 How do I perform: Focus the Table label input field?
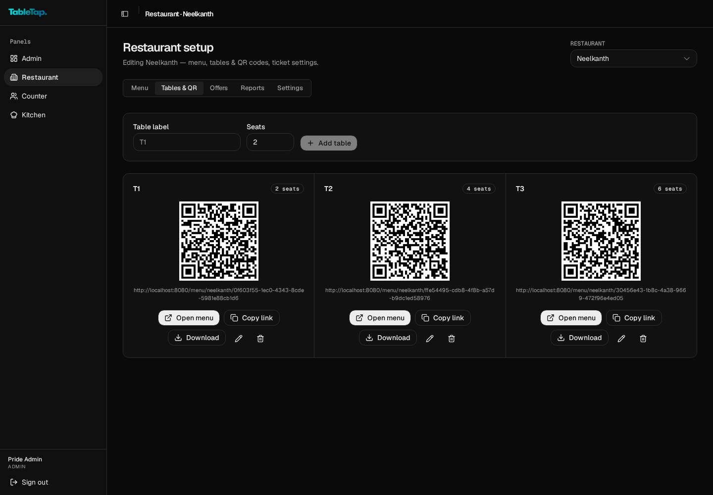tap(187, 142)
